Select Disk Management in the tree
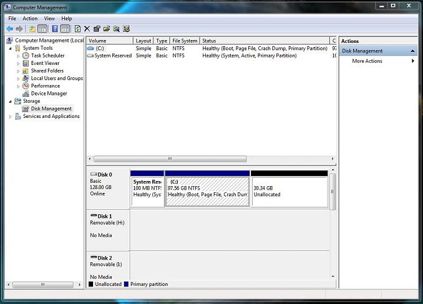 pos(51,109)
